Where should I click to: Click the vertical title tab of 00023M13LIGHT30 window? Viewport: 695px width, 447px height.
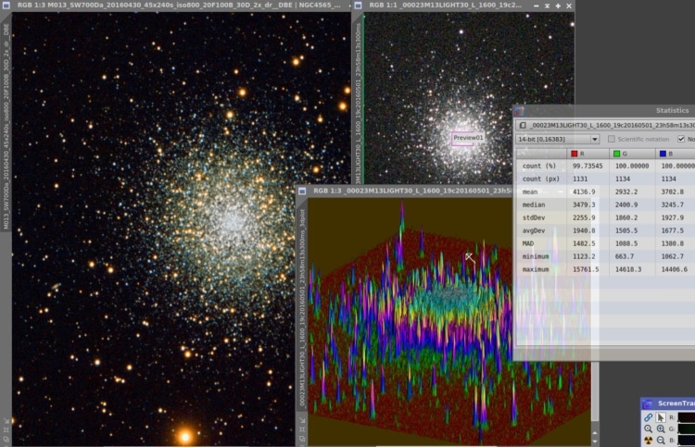tap(358, 103)
